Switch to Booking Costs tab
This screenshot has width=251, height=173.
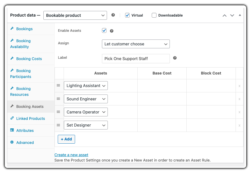coord(31,59)
